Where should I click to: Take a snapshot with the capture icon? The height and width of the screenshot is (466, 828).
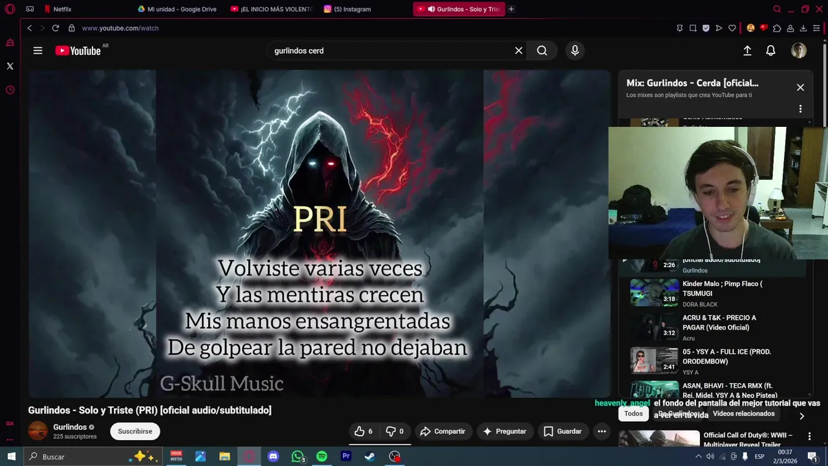tap(693, 28)
